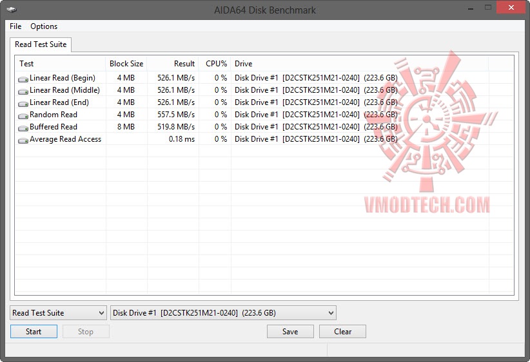530x362 pixels.
Task: Select the Random Read row text
Action: (x=54, y=115)
